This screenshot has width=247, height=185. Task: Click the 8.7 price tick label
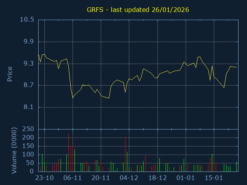point(29,85)
